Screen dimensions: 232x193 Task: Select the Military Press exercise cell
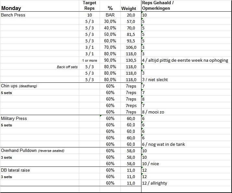pyautogui.click(x=14, y=118)
